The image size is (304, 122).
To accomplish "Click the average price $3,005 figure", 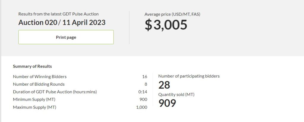I will pyautogui.click(x=166, y=25).
